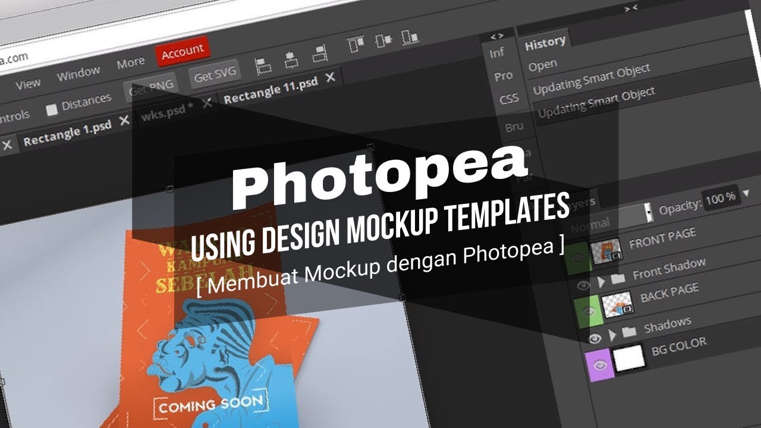Expand the Front Shadow folder
The width and height of the screenshot is (761, 428).
pos(602,281)
